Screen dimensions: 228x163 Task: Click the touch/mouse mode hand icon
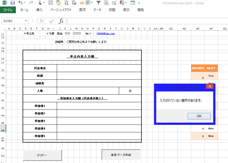tap(40, 3)
